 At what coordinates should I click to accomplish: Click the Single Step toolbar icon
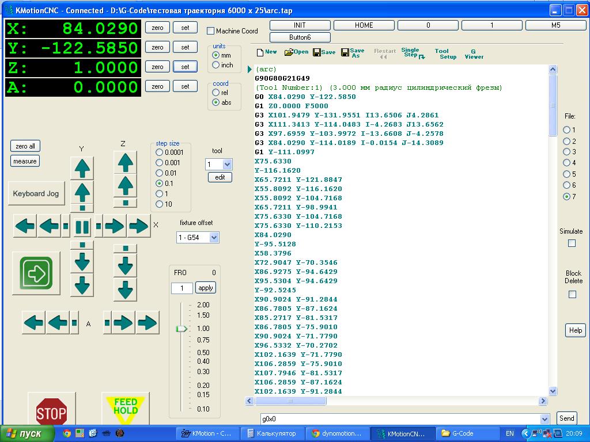pyautogui.click(x=413, y=53)
